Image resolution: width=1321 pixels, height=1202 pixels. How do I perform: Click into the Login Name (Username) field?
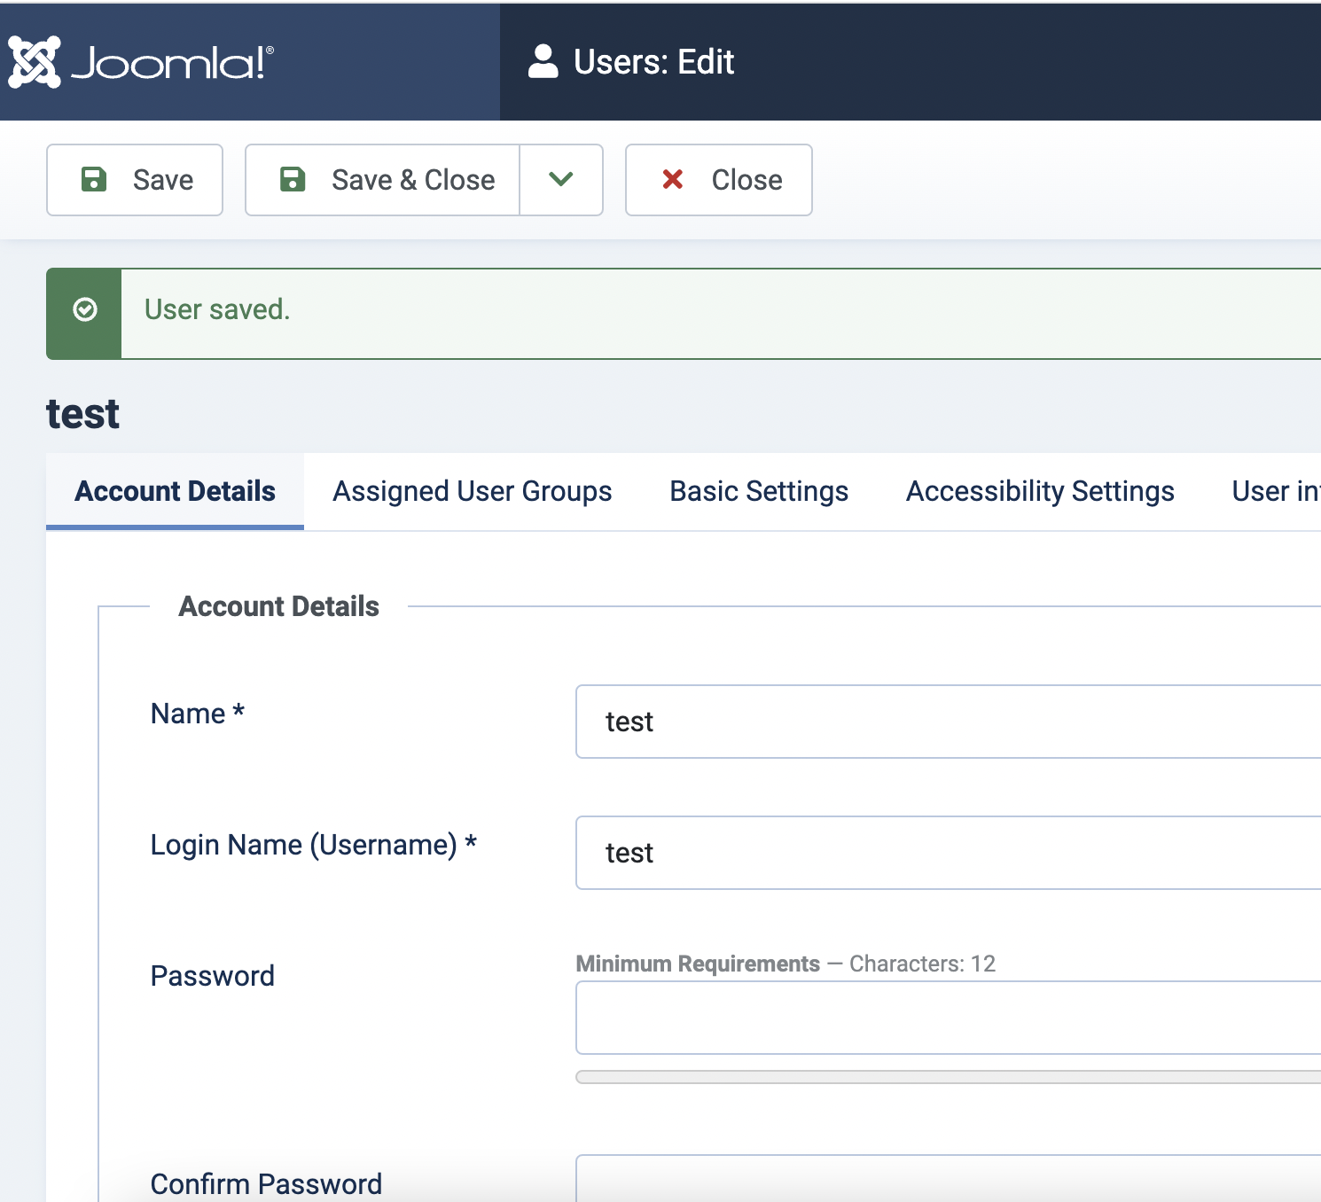947,853
